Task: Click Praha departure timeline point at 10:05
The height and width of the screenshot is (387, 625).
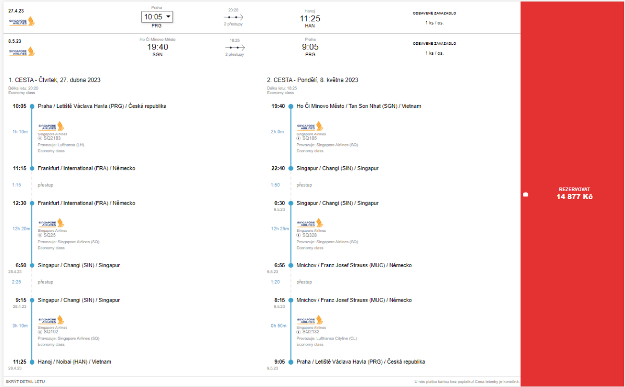Action: [x=32, y=106]
